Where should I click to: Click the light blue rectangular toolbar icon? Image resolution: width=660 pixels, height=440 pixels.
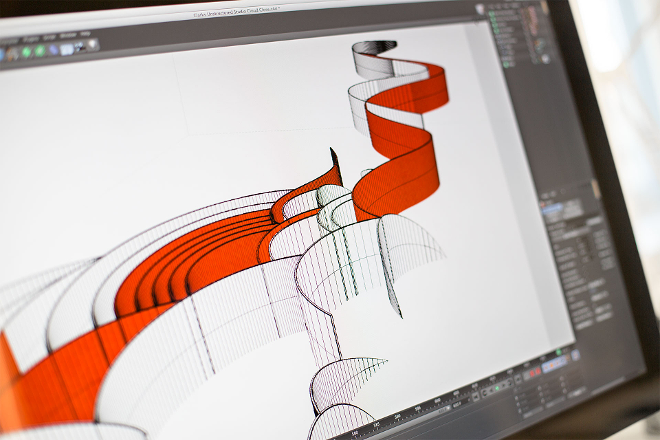pyautogui.click(x=67, y=48)
